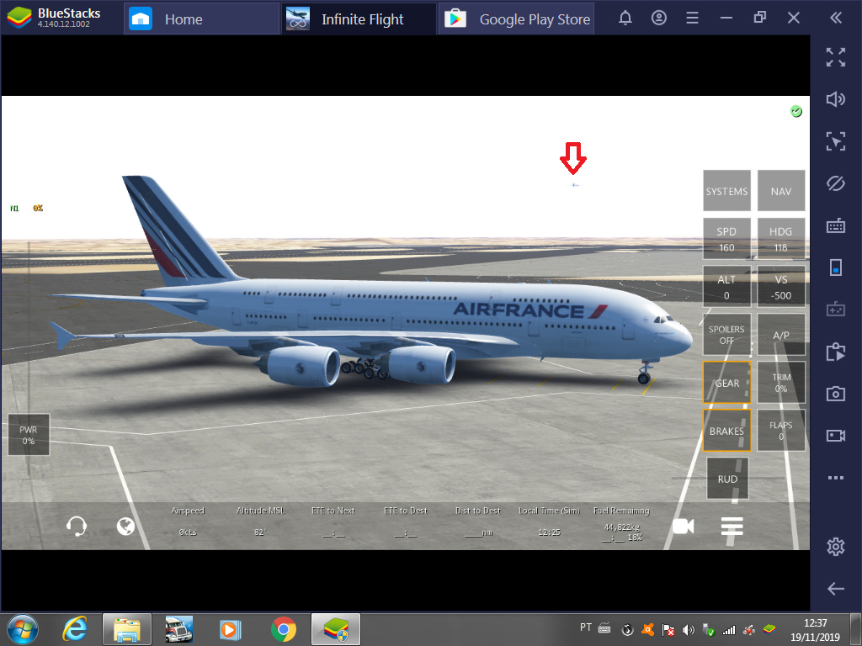Toggle SPOILERS OFF button
The image size is (862, 646).
point(726,334)
